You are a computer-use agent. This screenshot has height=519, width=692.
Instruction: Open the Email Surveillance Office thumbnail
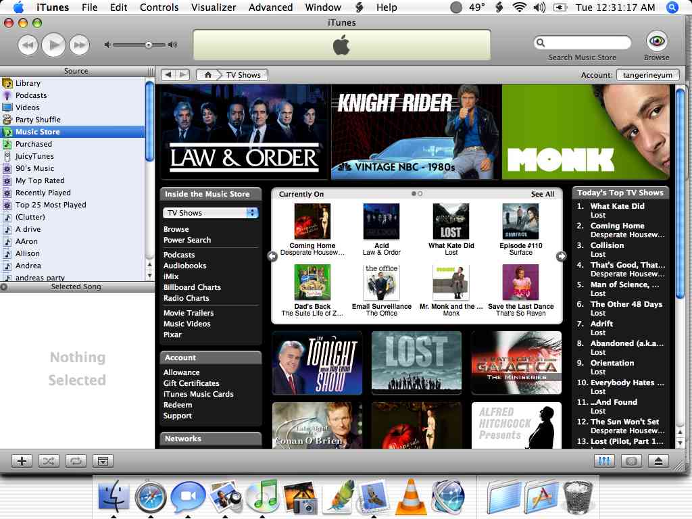tap(382, 282)
